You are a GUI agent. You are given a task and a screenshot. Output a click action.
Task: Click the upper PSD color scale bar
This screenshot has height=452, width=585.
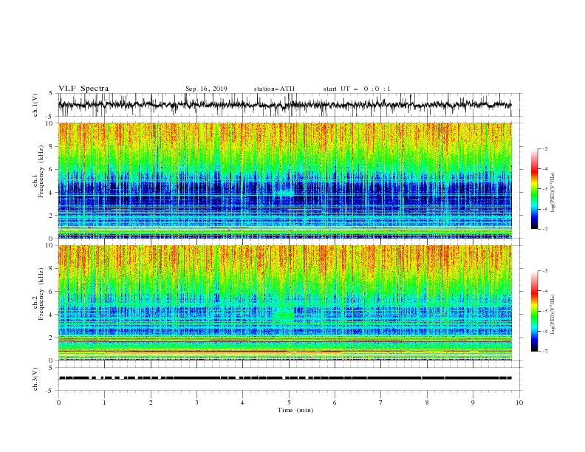534,189
